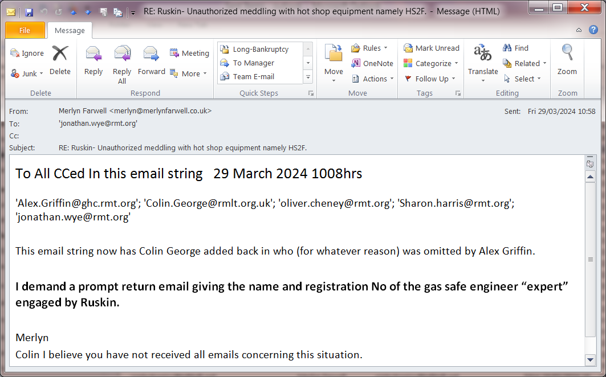Click the envelope icon in title bar

(11, 13)
